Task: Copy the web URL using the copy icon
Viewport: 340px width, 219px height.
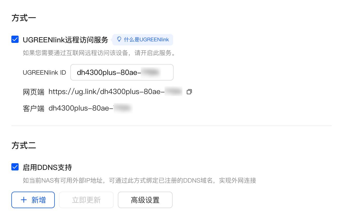Action: (x=189, y=92)
